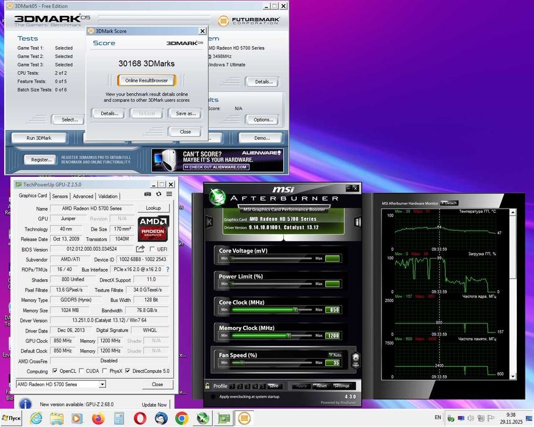The width and height of the screenshot is (534, 427).
Task: Switch to the Validation tab in GPU-Z
Action: 107,196
